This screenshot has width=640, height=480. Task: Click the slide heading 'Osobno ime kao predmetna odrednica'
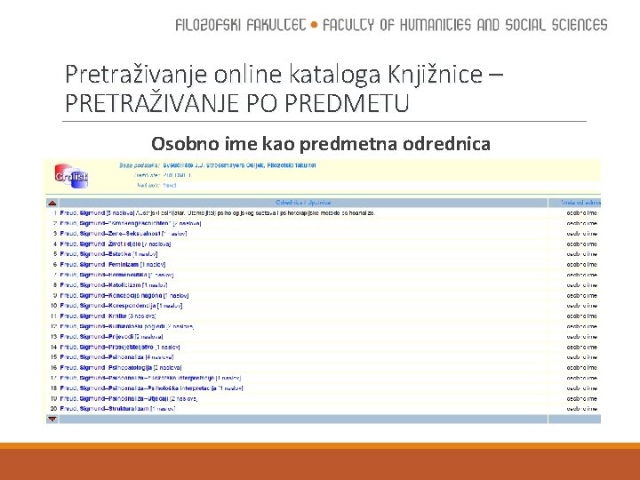pos(321,144)
